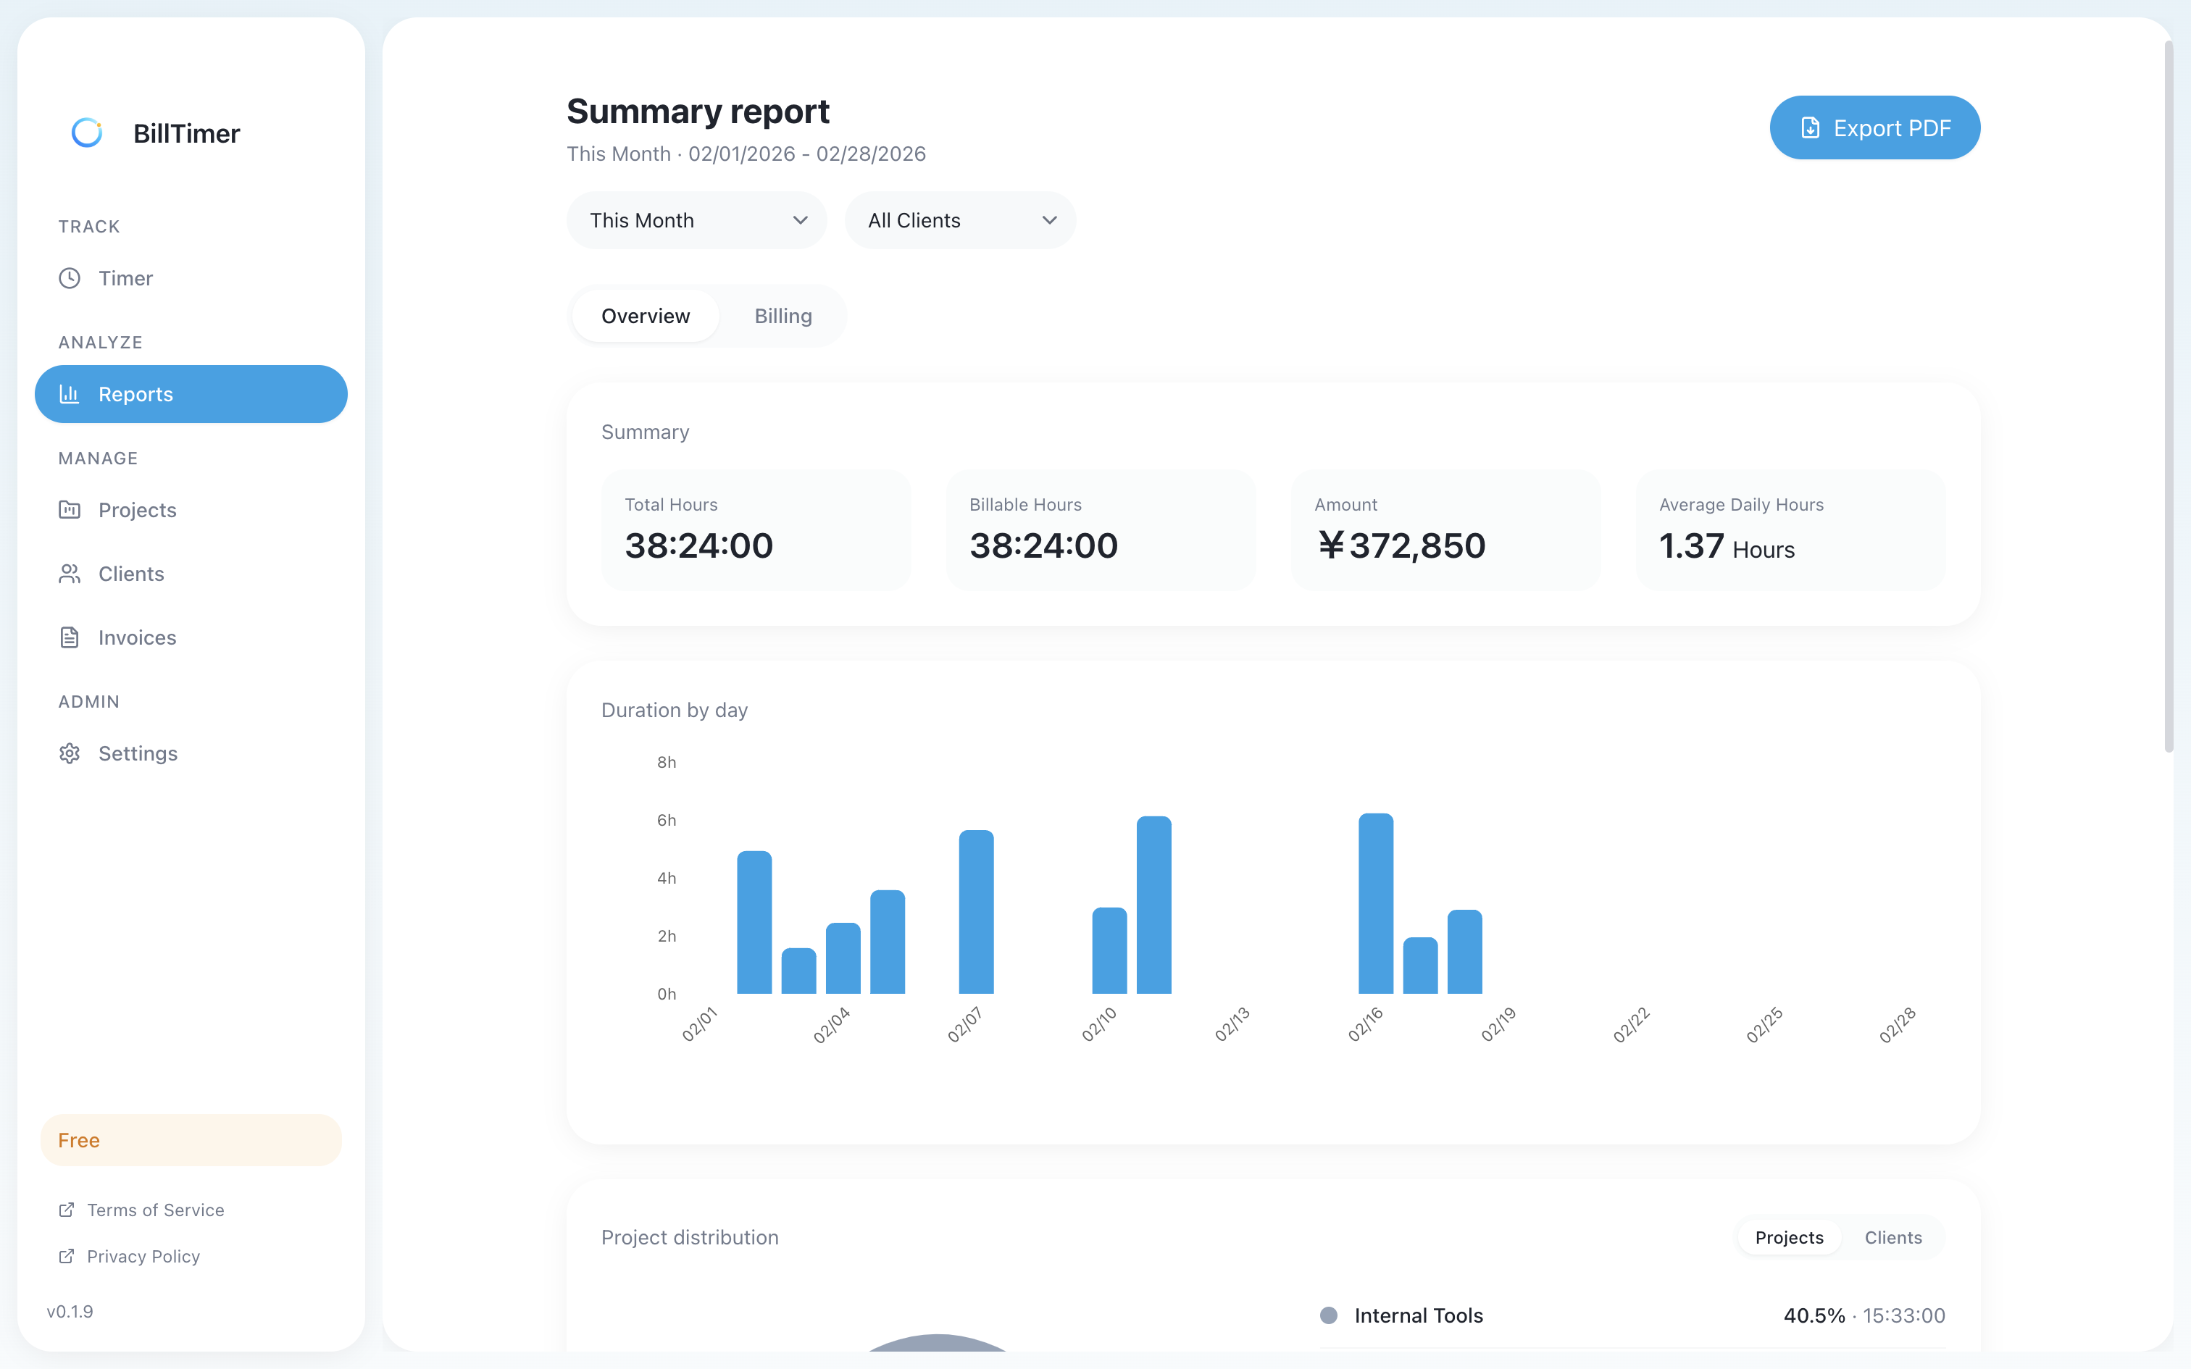Click the BillTimer logo icon

tap(87, 133)
